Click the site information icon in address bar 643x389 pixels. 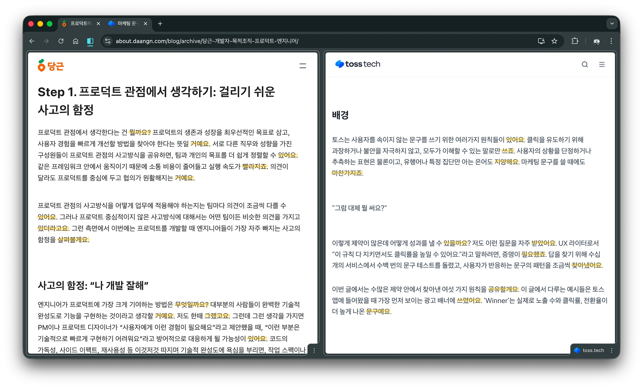pos(108,41)
